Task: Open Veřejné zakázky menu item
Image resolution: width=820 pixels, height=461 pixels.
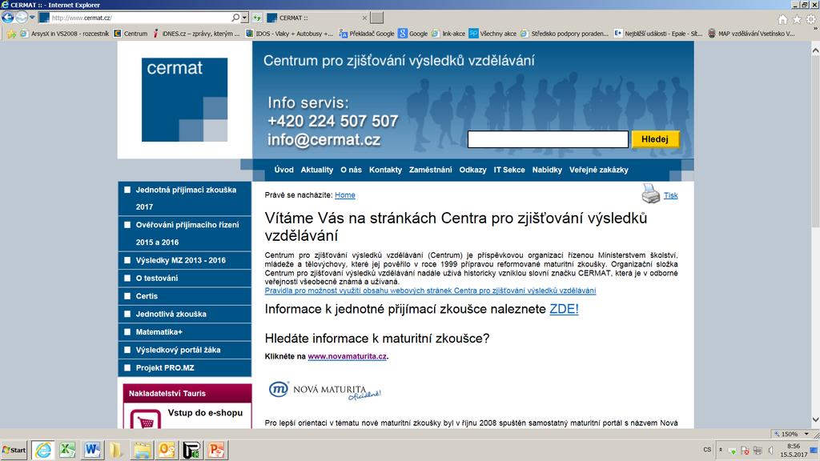Action: [599, 170]
